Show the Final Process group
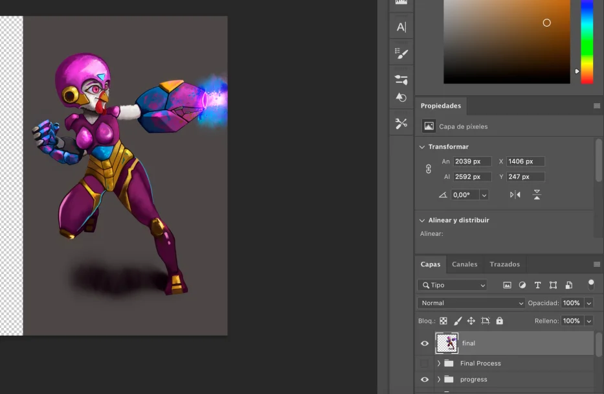Image resolution: width=604 pixels, height=394 pixels. pos(424,363)
